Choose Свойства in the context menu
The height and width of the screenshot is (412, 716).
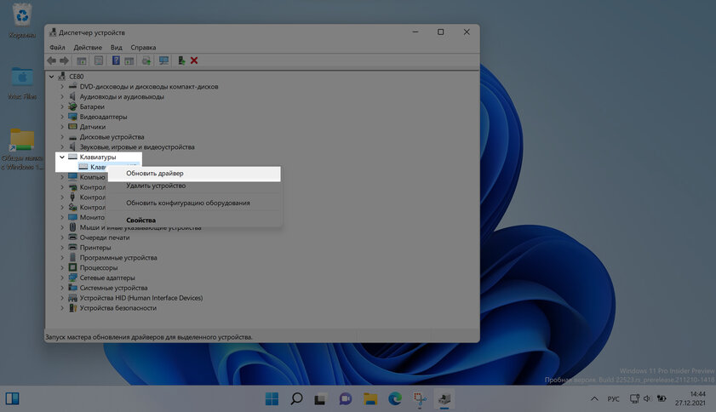pos(194,220)
